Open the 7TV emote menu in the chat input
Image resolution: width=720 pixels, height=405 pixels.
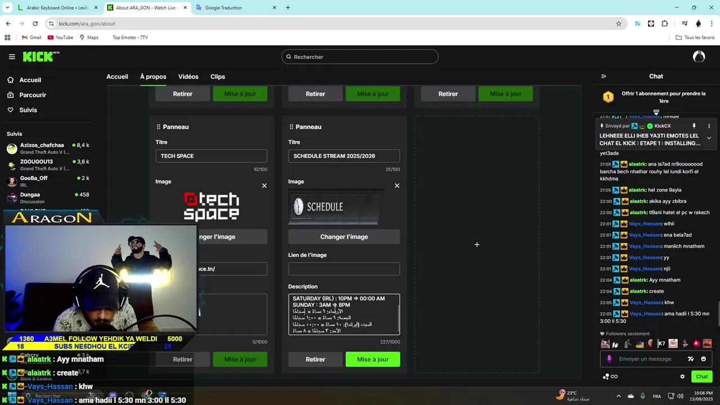691,359
